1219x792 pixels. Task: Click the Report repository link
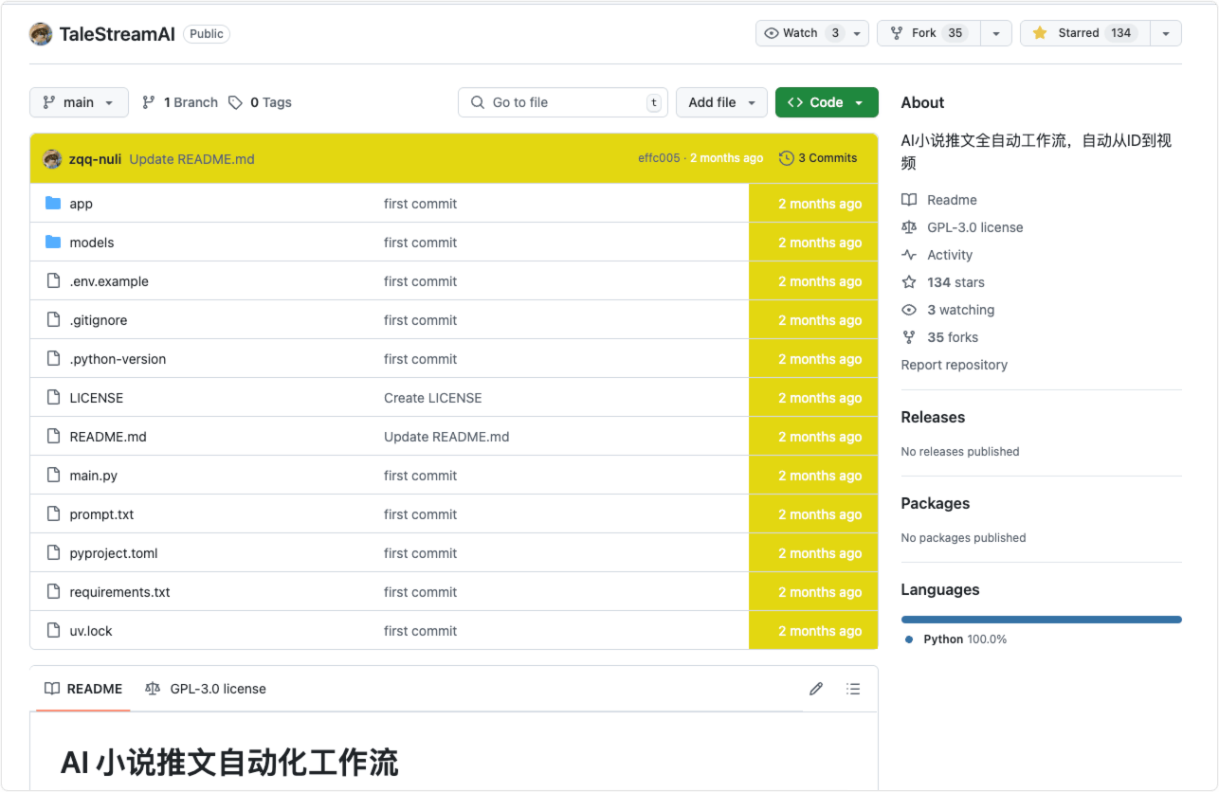tap(954, 365)
